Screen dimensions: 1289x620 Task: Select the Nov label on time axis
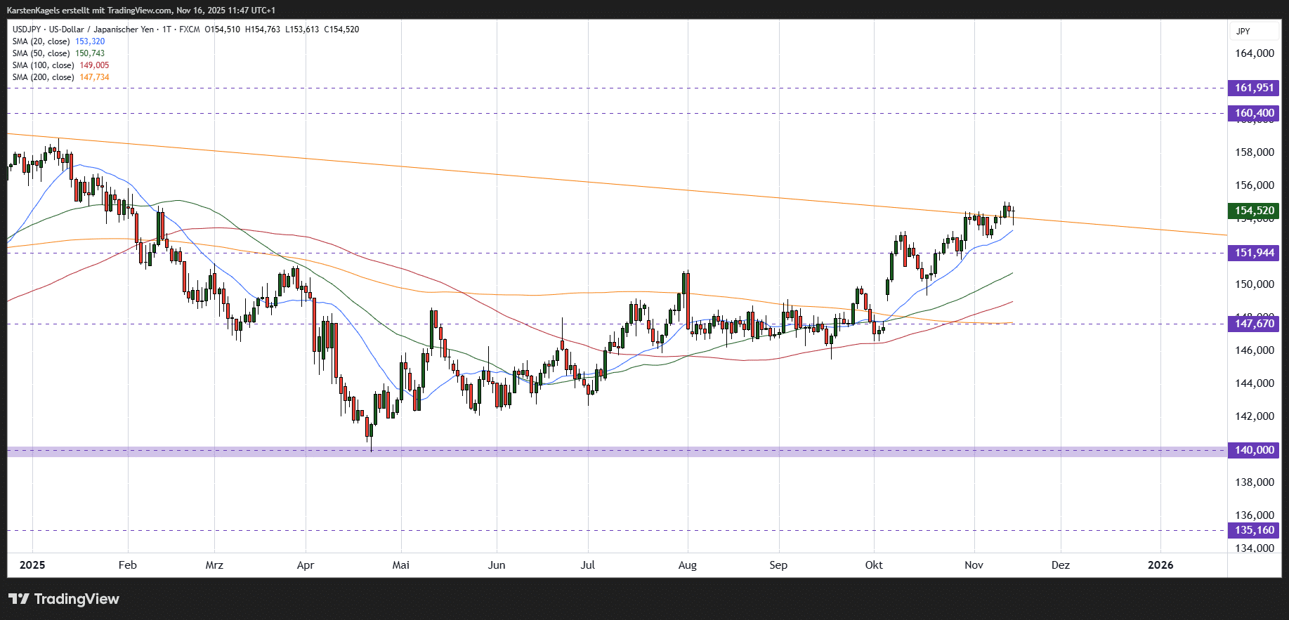974,565
